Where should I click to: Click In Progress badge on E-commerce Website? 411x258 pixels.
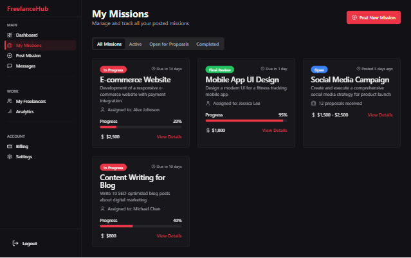(113, 69)
